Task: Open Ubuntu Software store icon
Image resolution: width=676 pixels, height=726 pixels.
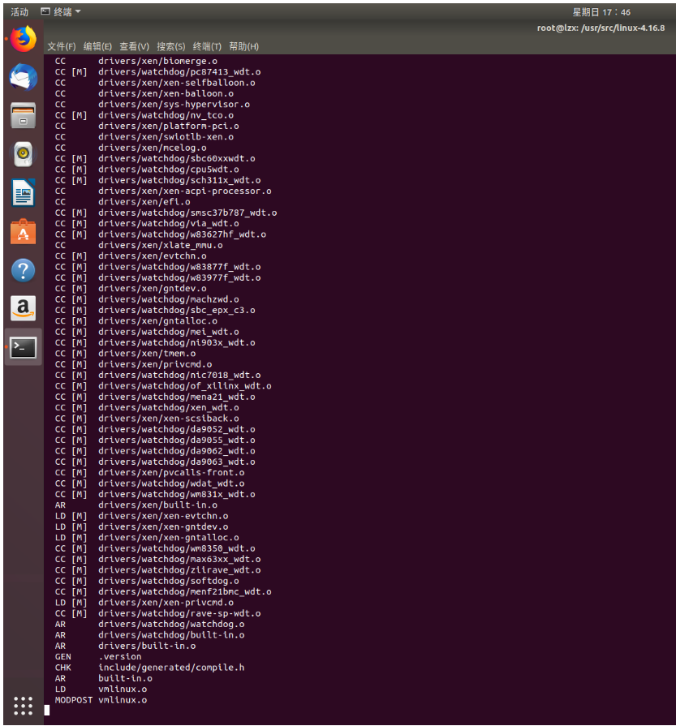Action: (x=24, y=231)
